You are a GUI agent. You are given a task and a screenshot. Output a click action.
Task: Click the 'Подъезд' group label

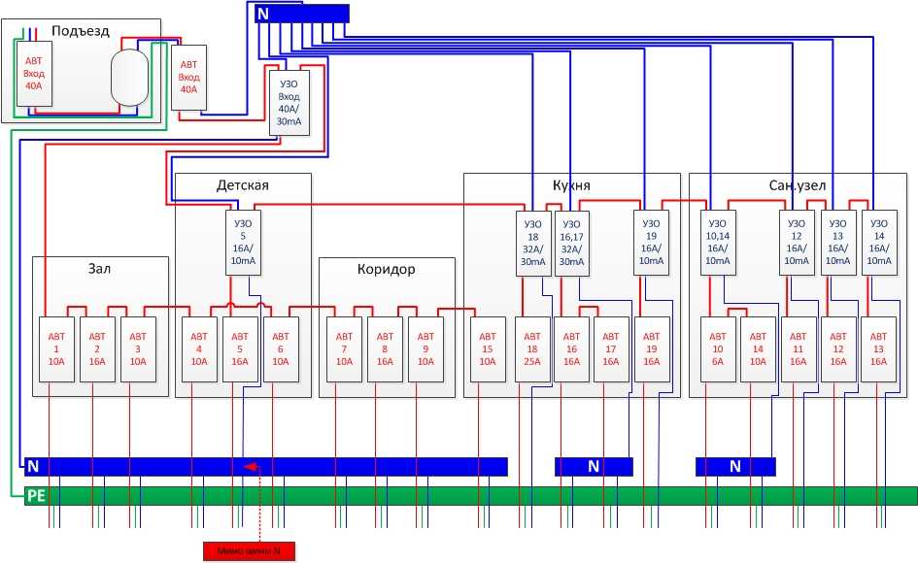81,30
